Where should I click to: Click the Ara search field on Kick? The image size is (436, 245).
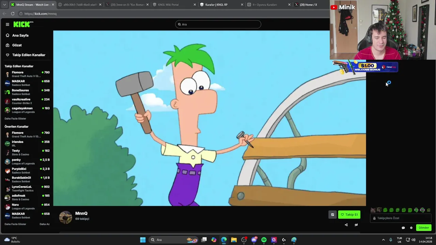pyautogui.click(x=218, y=24)
